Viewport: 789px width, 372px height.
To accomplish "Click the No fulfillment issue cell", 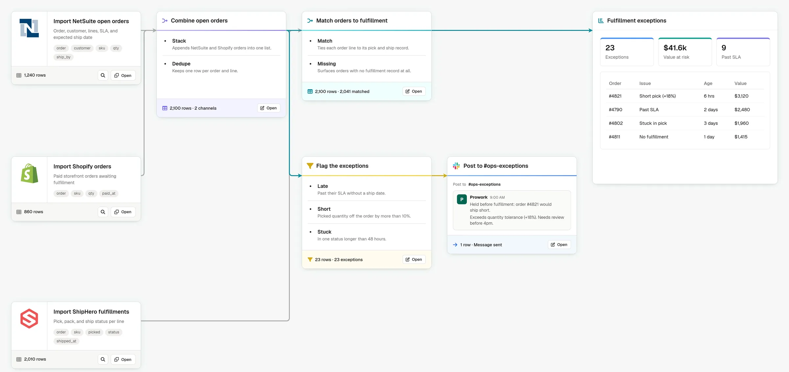I will point(654,137).
